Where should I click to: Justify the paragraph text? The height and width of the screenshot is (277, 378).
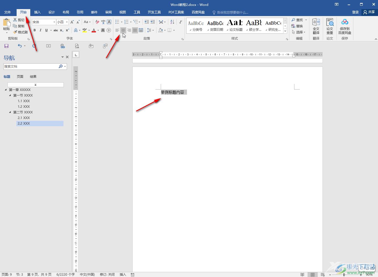(135, 30)
